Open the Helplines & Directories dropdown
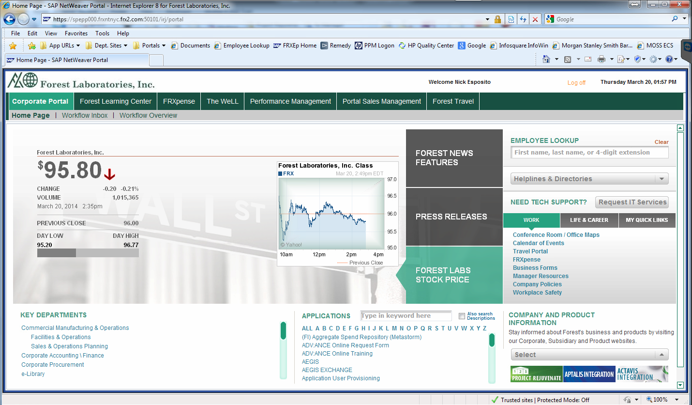This screenshot has width=692, height=405. 589,179
